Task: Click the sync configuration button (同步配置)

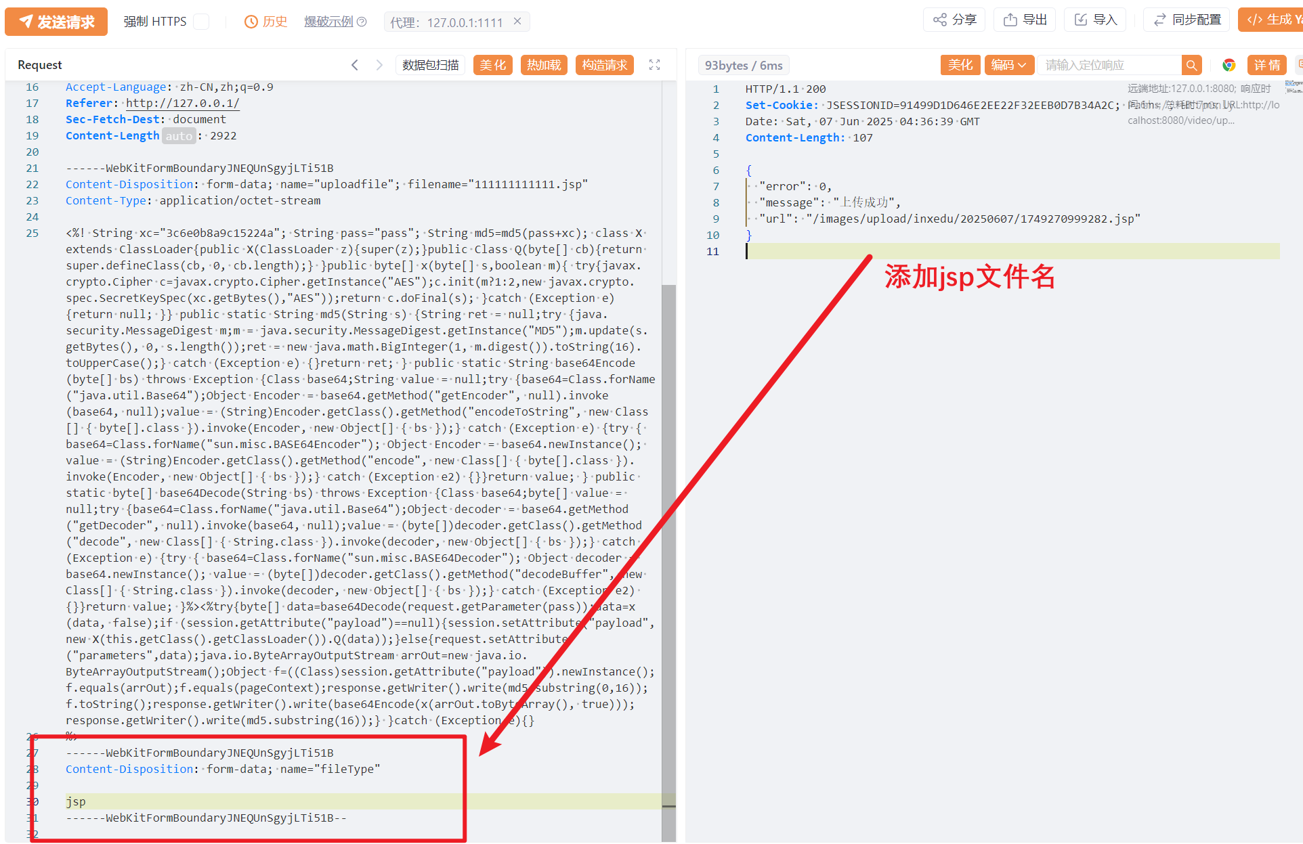Action: [x=1187, y=20]
